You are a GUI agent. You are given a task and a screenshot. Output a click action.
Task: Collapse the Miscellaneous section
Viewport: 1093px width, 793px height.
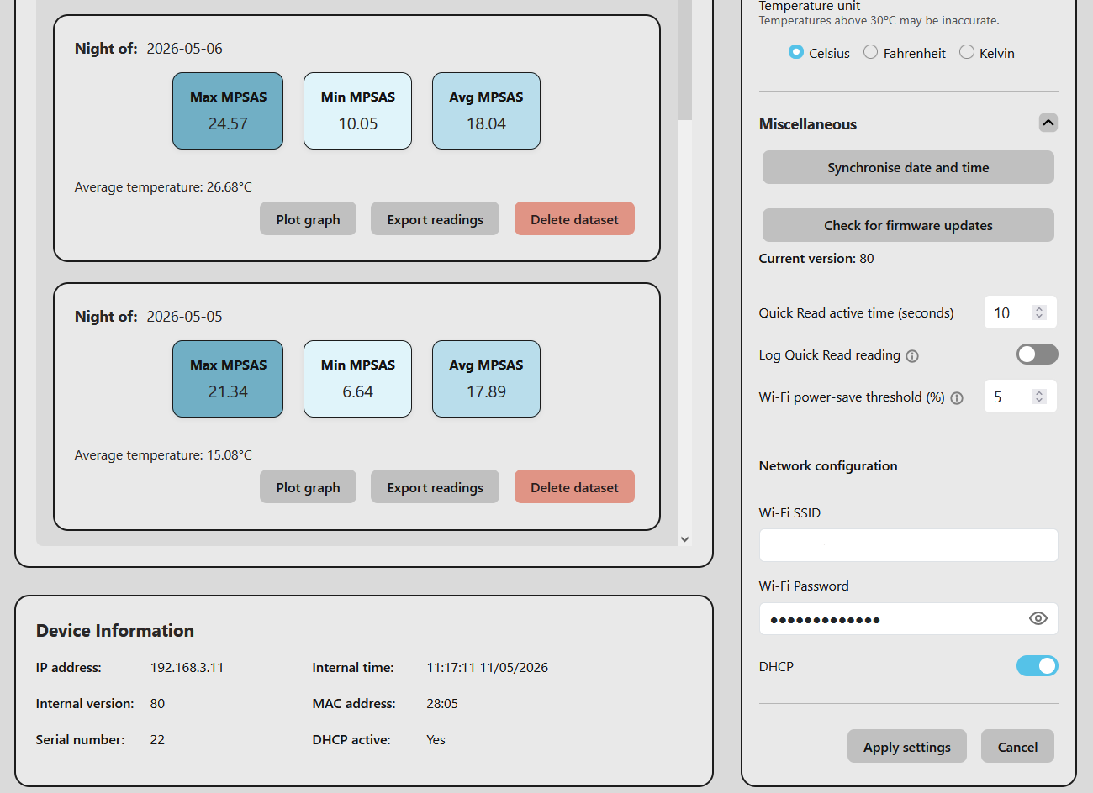[1048, 123]
